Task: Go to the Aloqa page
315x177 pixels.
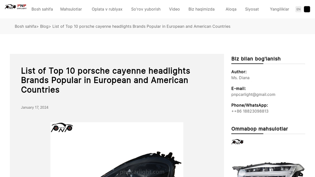Action: coord(231,9)
